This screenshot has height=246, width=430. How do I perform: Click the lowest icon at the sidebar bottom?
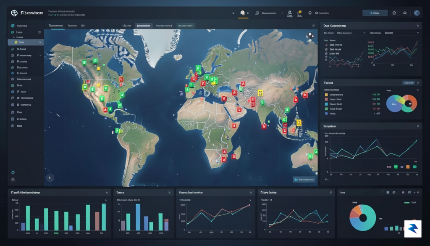13,179
